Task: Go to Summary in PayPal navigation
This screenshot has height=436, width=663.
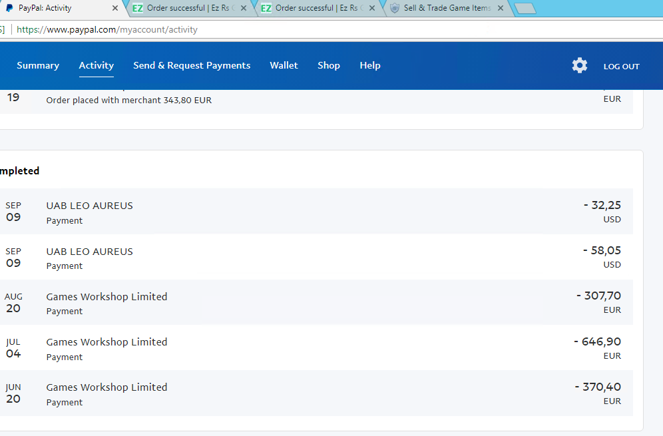Action: point(38,65)
